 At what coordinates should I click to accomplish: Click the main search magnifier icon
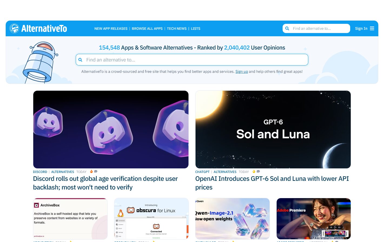[80, 60]
